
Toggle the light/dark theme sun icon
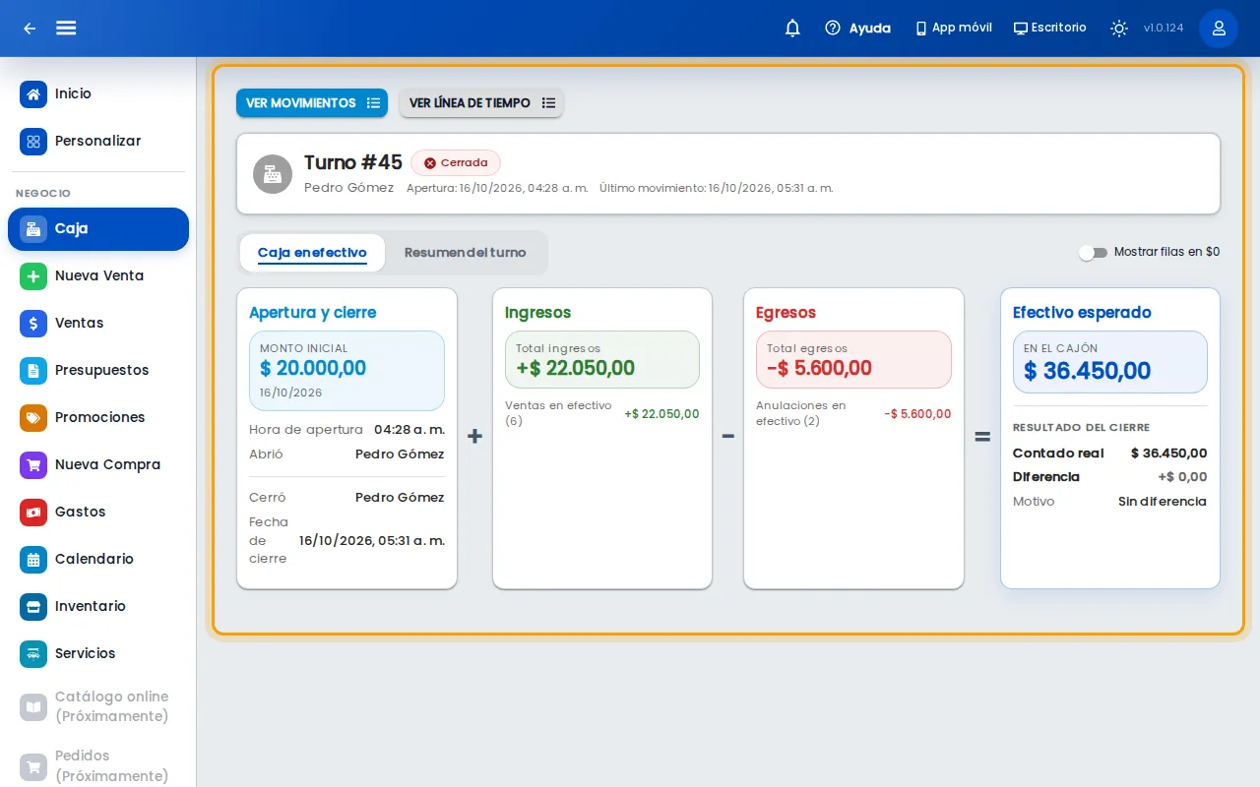[x=1119, y=29]
